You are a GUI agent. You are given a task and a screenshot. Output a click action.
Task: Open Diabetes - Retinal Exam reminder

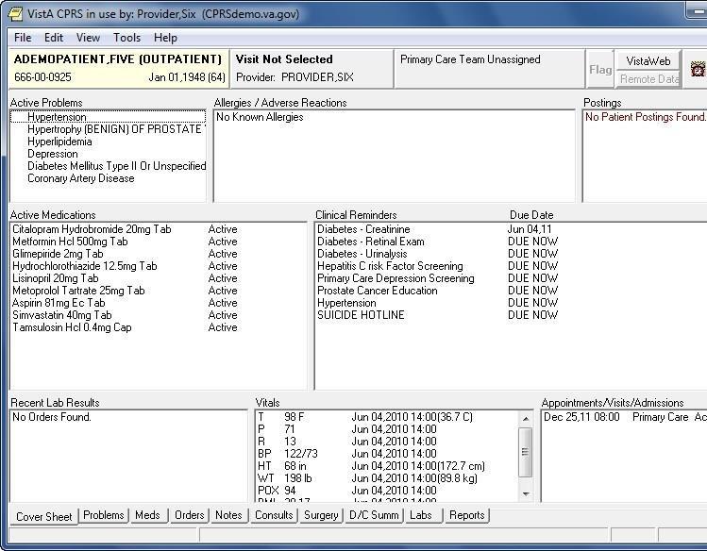[x=512, y=242]
